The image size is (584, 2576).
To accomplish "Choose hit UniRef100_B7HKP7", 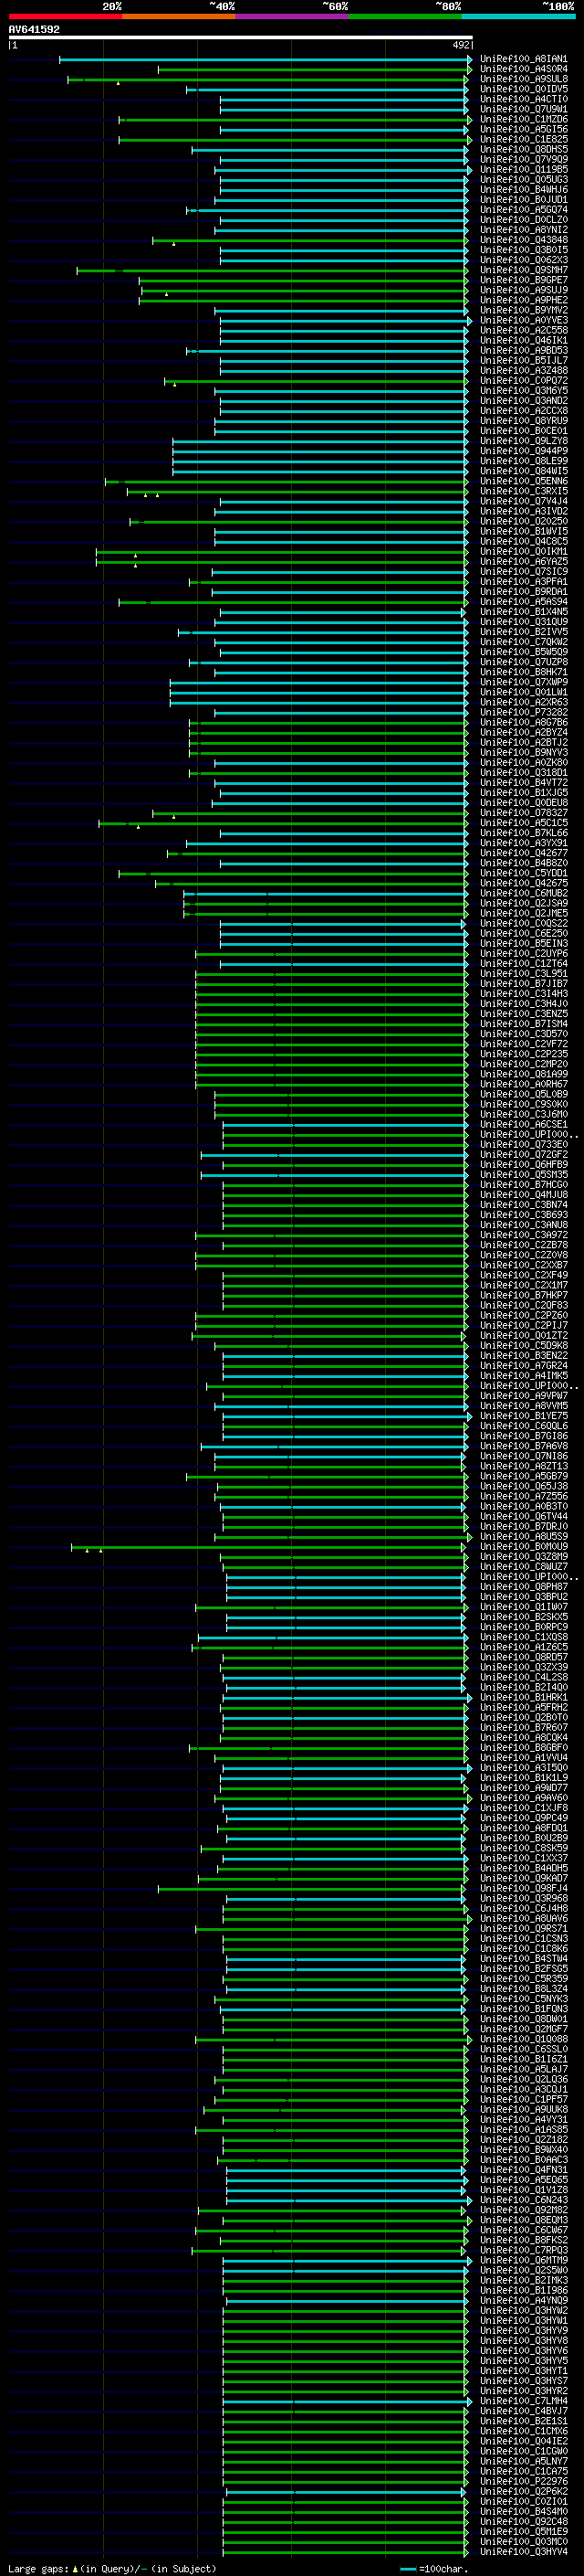I will click(523, 1296).
